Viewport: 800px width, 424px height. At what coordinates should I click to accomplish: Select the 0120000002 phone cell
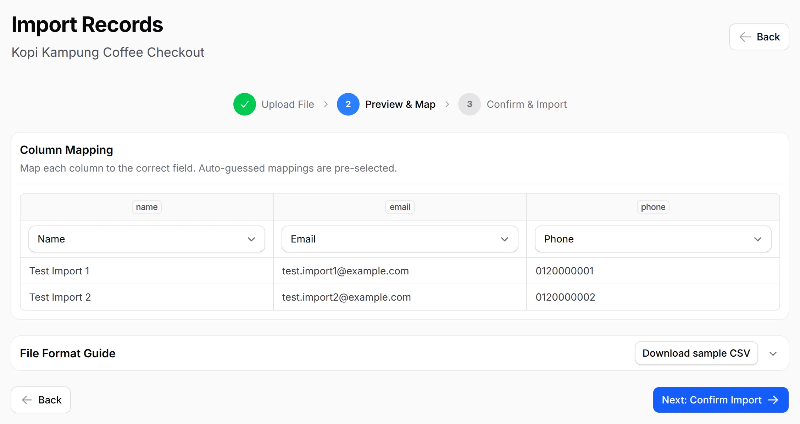click(653, 297)
